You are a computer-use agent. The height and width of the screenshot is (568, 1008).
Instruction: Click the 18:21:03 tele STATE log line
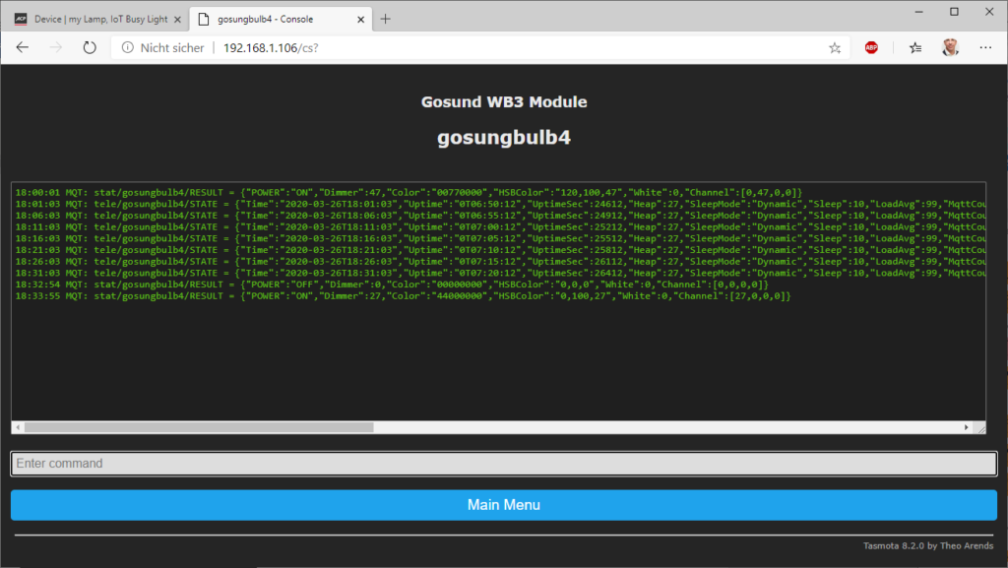coord(500,250)
